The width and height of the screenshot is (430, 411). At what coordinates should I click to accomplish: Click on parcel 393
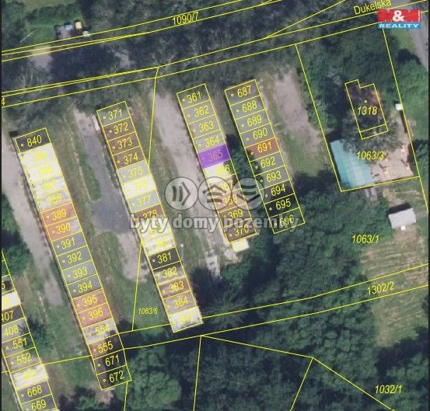pyautogui.click(x=79, y=273)
